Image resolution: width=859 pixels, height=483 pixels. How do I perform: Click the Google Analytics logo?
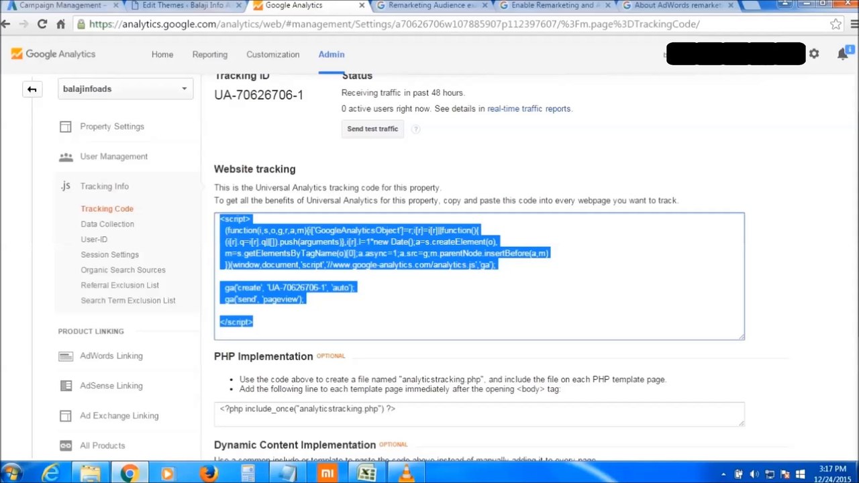click(x=53, y=54)
